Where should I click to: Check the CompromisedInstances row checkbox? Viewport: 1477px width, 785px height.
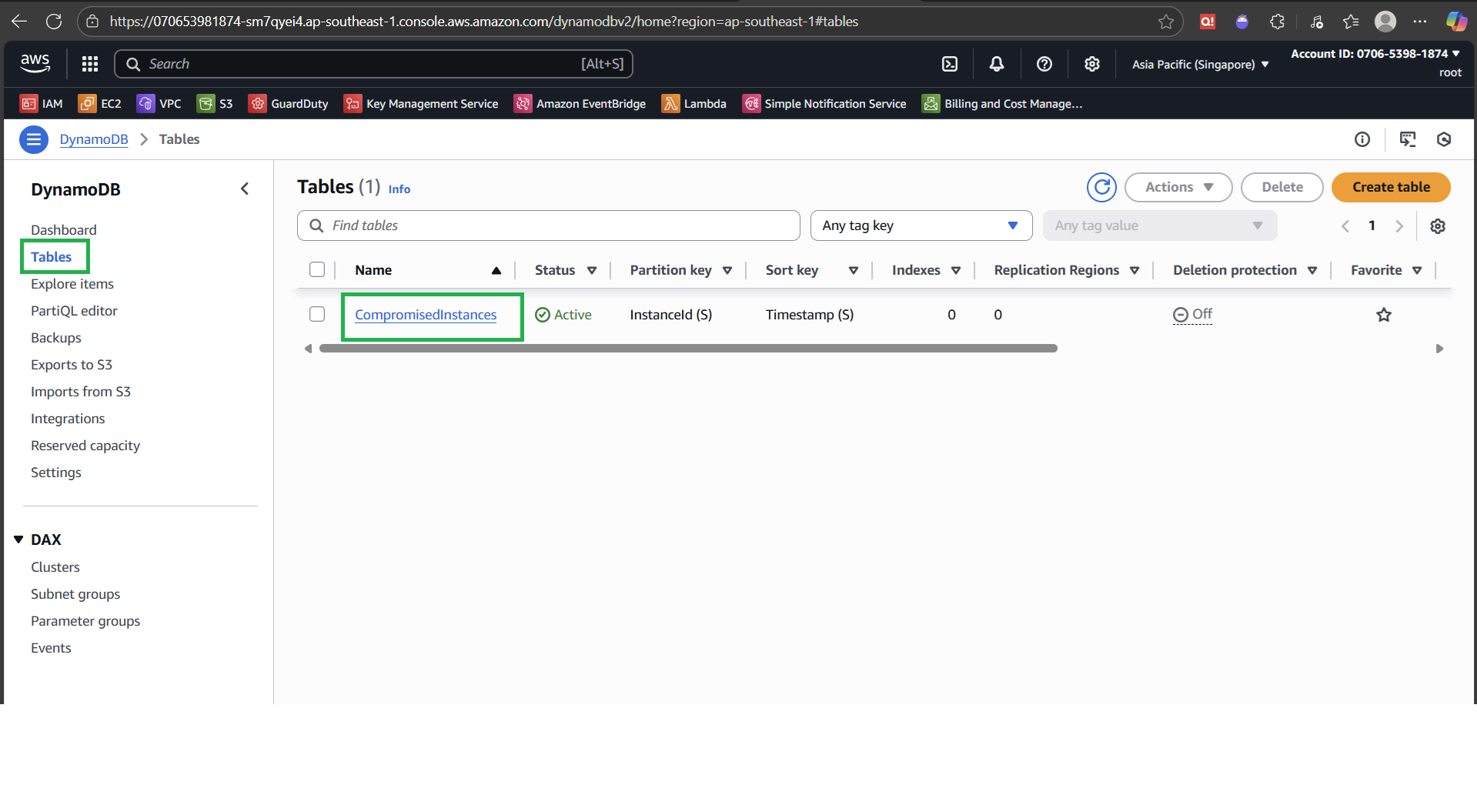[x=317, y=314]
